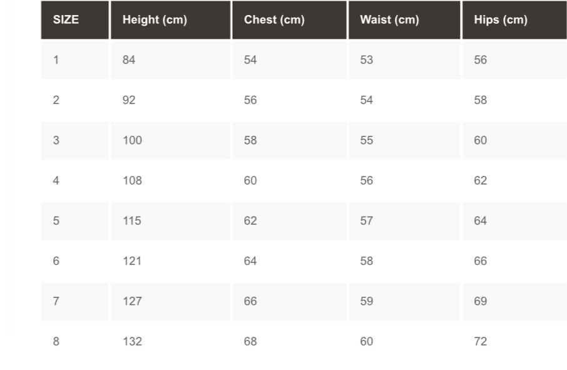Select height value 108
The image size is (567, 370).
pos(132,180)
